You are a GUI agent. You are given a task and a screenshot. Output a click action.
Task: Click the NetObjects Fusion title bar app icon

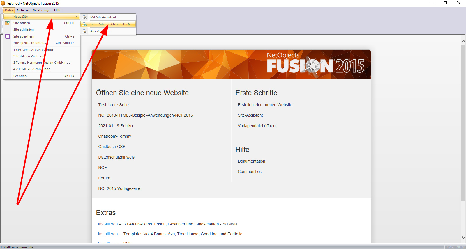tap(3, 3)
